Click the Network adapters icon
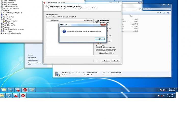 2,17
